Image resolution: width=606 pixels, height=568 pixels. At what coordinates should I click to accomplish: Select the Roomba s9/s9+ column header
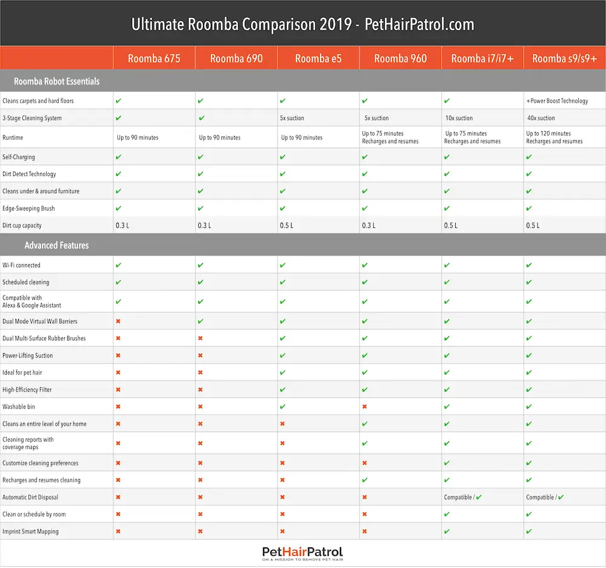click(565, 58)
